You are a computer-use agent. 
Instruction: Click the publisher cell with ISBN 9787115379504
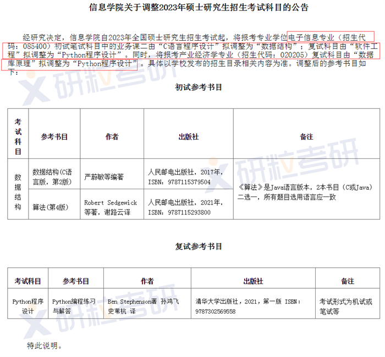(180, 177)
